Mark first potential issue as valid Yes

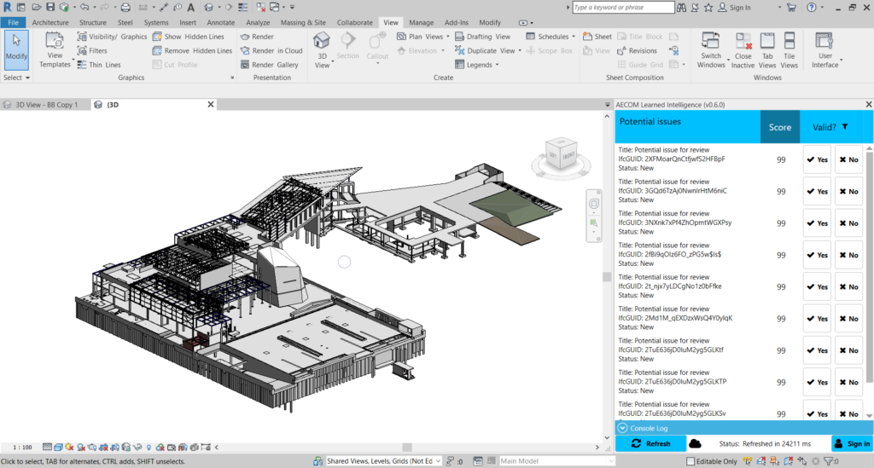point(817,159)
